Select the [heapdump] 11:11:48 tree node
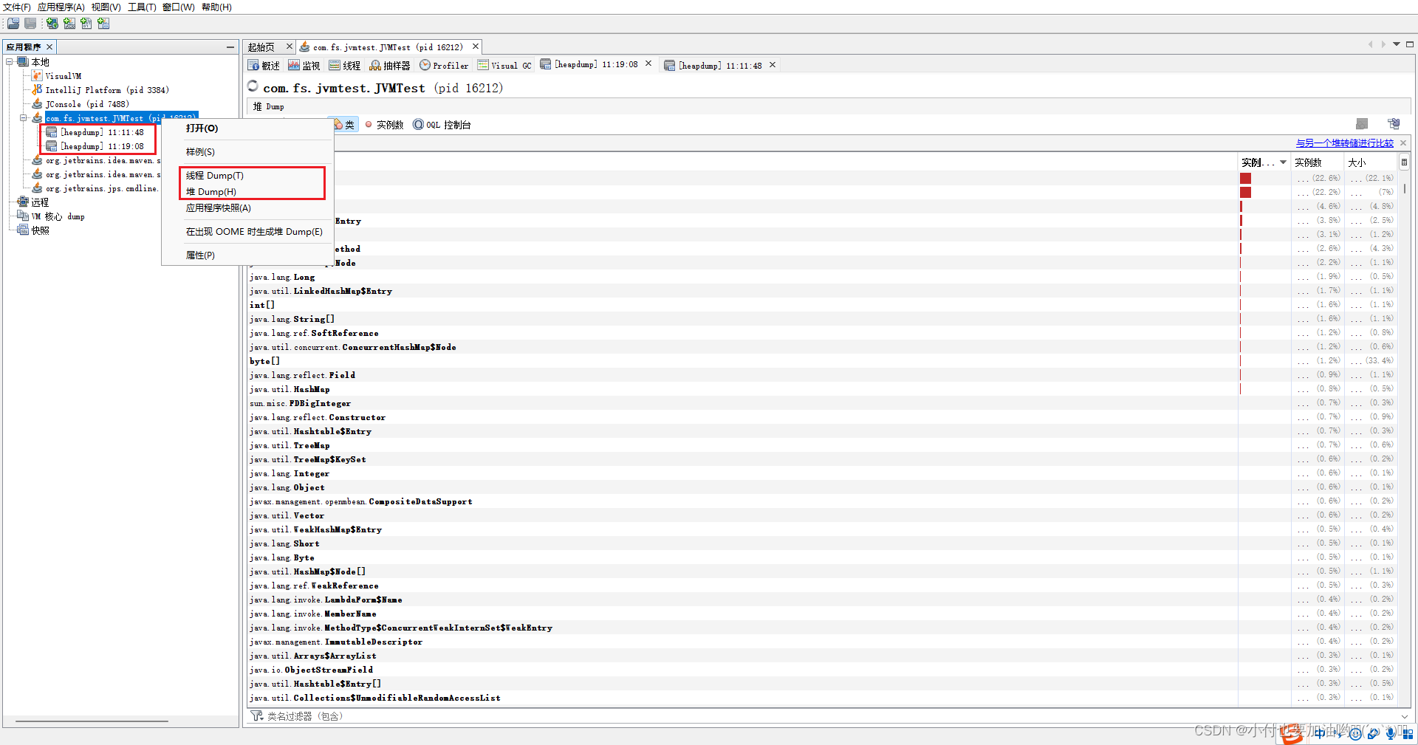1418x745 pixels. [x=95, y=132]
